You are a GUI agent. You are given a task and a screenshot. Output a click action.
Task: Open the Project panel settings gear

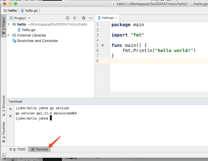pos(84,18)
